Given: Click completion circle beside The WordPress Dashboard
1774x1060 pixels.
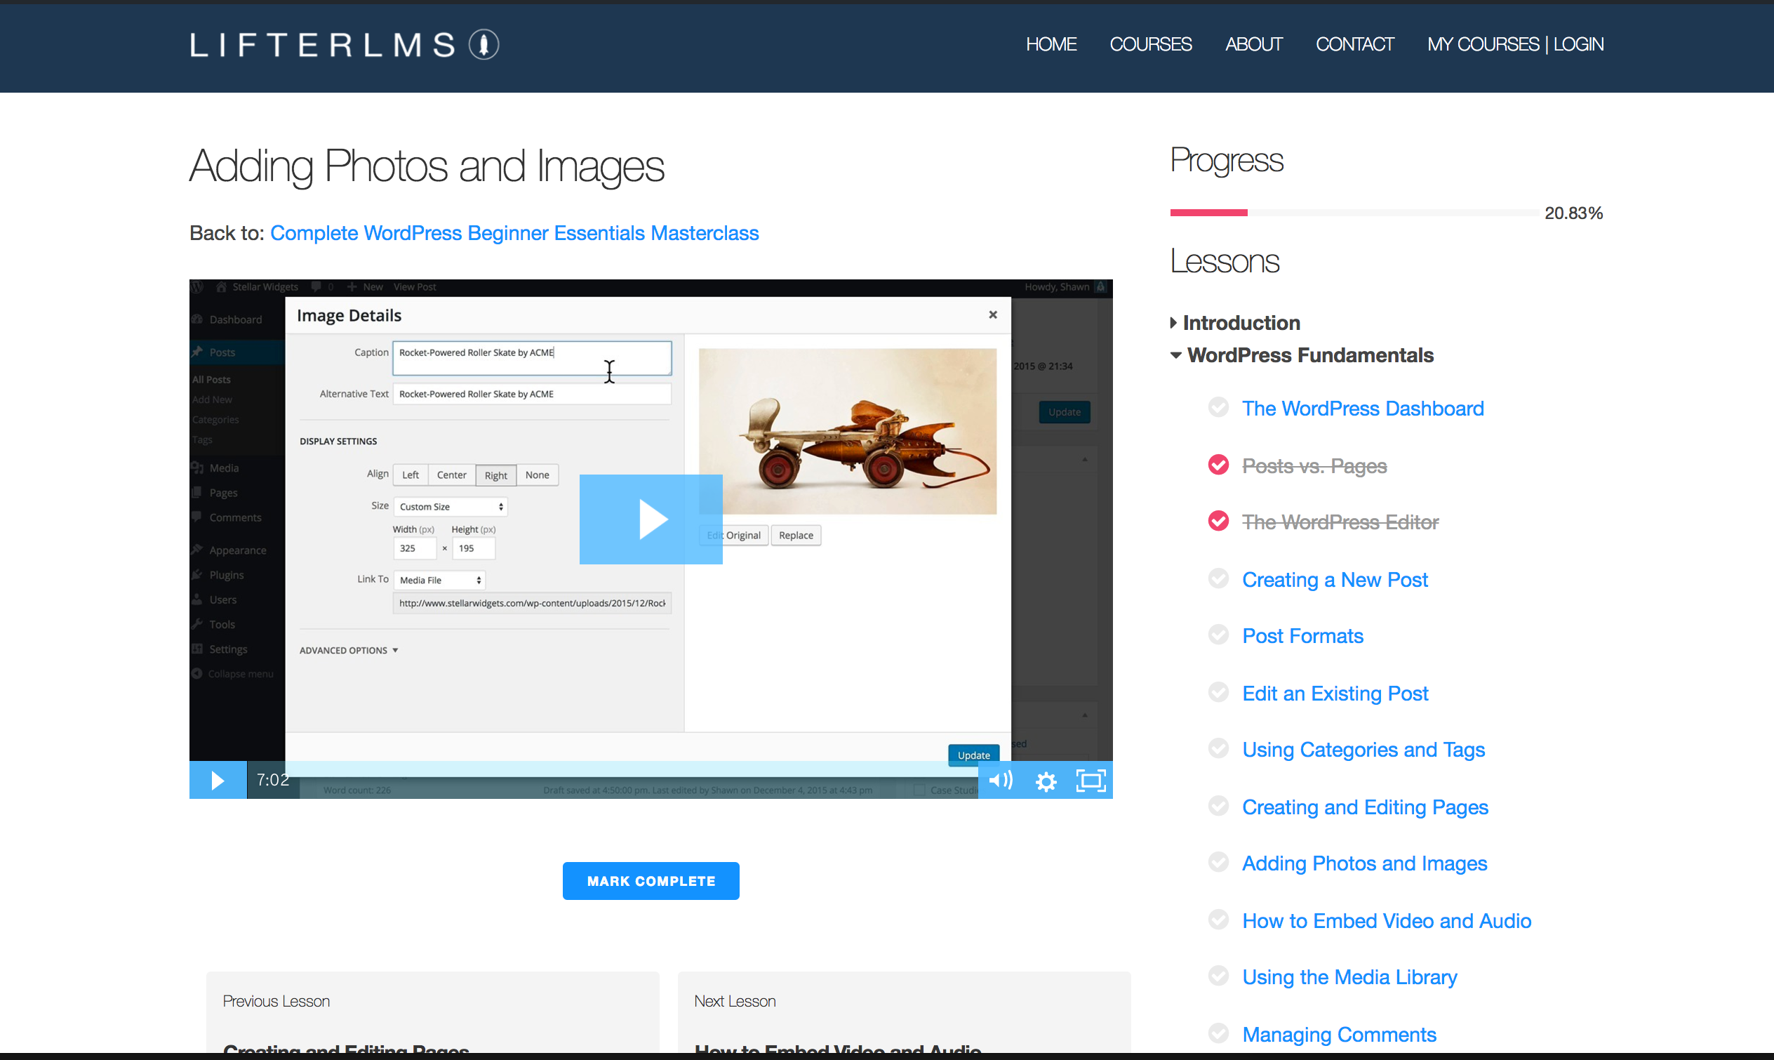Looking at the screenshot, I should click(x=1218, y=408).
